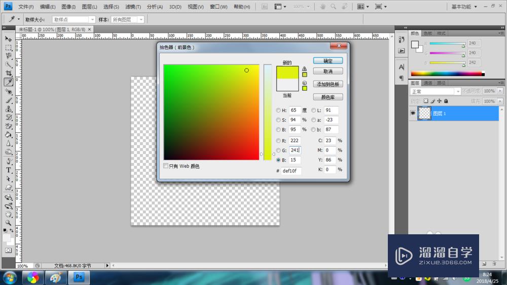507x285 pixels.
Task: Click the 添加到色板 button
Action: pyautogui.click(x=328, y=84)
